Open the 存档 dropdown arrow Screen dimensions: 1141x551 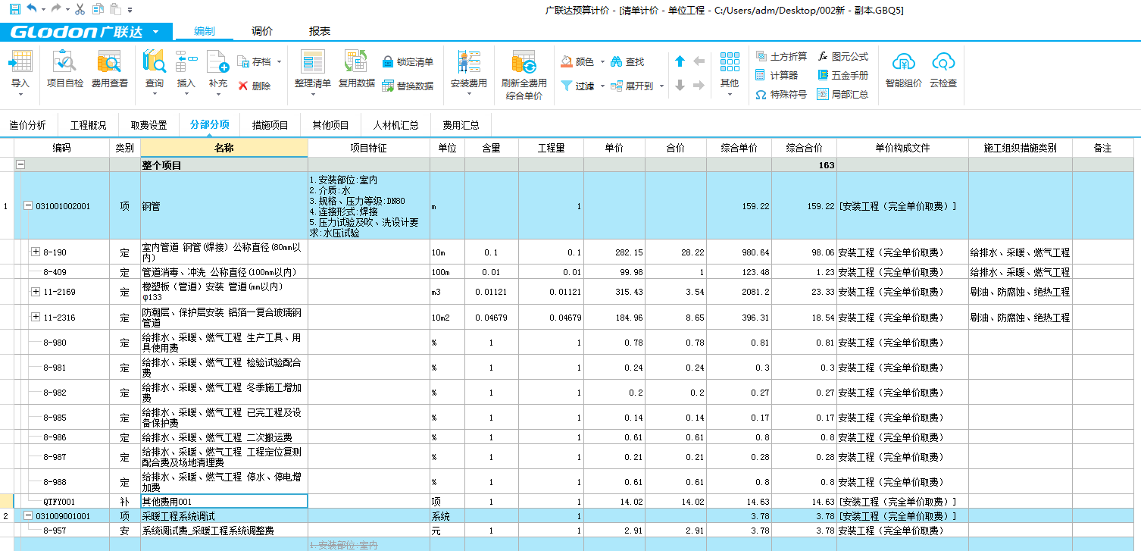(x=279, y=61)
